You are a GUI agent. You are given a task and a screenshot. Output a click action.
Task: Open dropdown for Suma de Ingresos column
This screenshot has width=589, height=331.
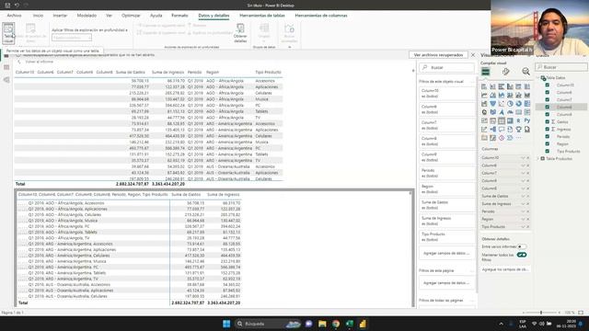tap(523, 204)
